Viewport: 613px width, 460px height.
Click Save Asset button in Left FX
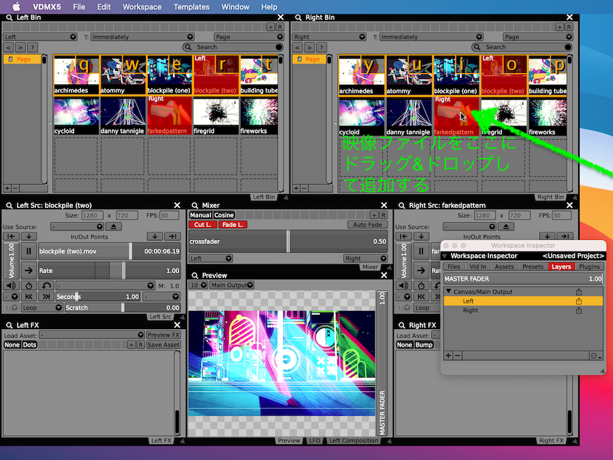point(163,345)
